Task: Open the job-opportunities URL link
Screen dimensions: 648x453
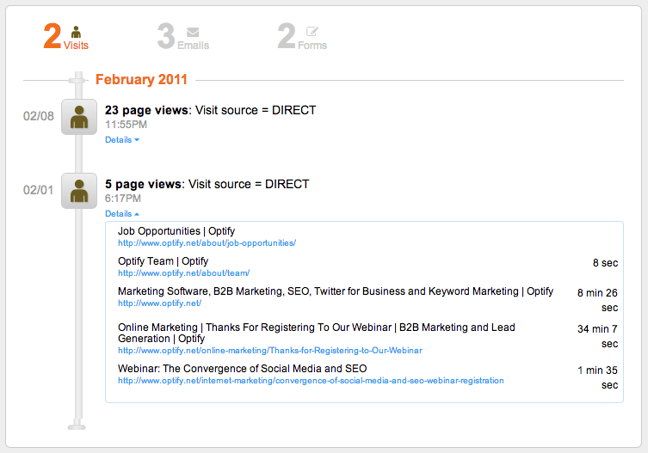Action: tap(207, 243)
